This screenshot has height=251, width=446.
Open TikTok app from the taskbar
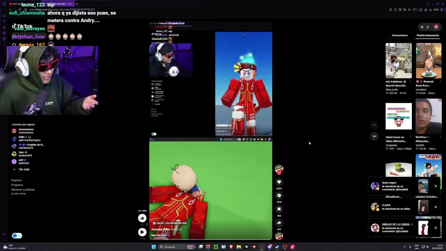point(292,247)
